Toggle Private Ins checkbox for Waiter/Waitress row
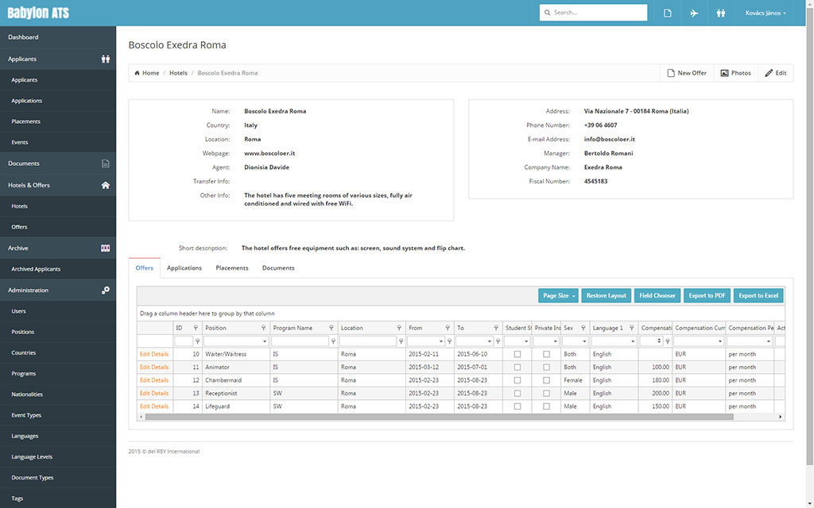 tap(546, 355)
